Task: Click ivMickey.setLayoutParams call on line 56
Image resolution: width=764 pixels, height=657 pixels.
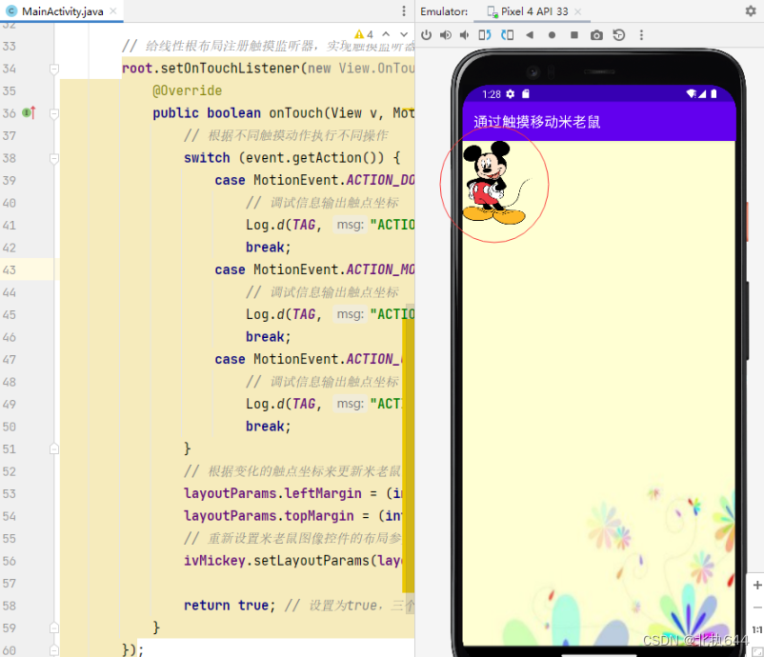Action: [292, 561]
